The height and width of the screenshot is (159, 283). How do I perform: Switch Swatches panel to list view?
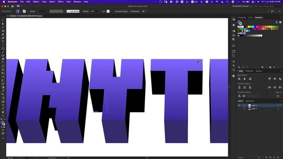click(277, 22)
